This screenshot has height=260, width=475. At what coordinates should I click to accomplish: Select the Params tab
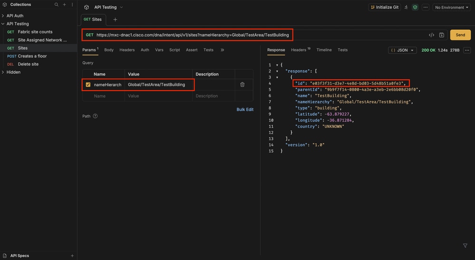(x=90, y=50)
